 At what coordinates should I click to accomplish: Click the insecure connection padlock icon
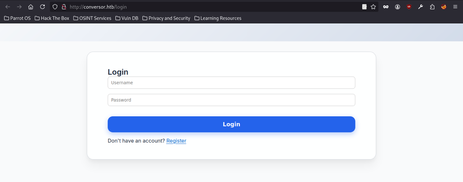tap(64, 7)
